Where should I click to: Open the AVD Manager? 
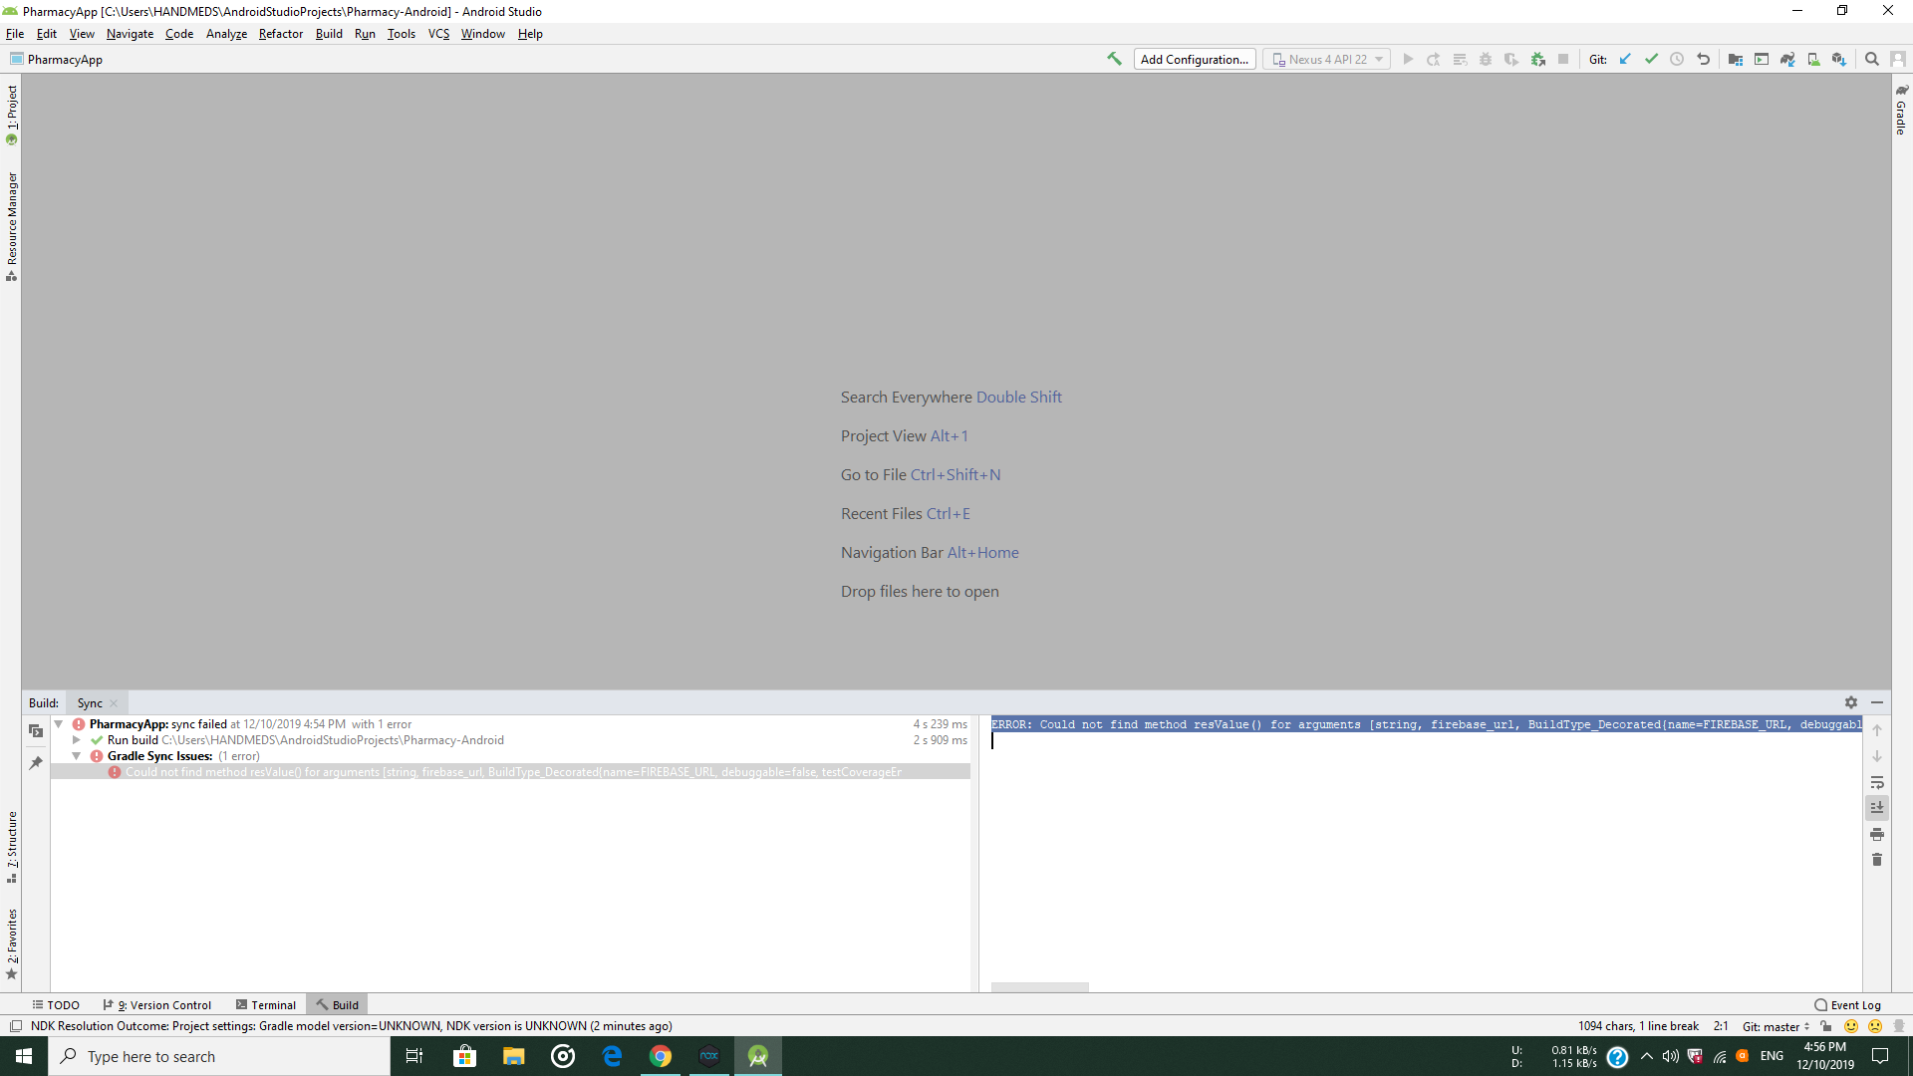(x=1760, y=59)
